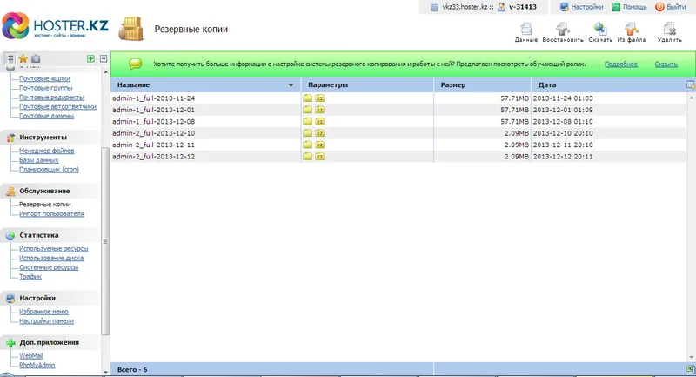Screen dimensions: 696x377
Task: Click the sidebar splitter handle
Action: 105,241
